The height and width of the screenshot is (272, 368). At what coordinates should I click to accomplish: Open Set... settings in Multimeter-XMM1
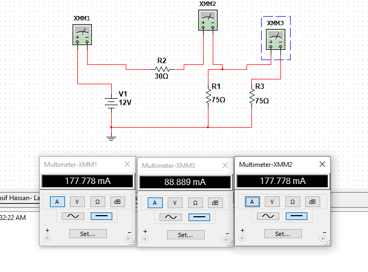pos(88,234)
